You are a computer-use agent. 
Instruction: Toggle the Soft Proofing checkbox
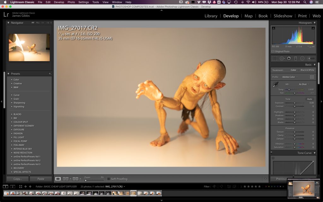[109, 179]
